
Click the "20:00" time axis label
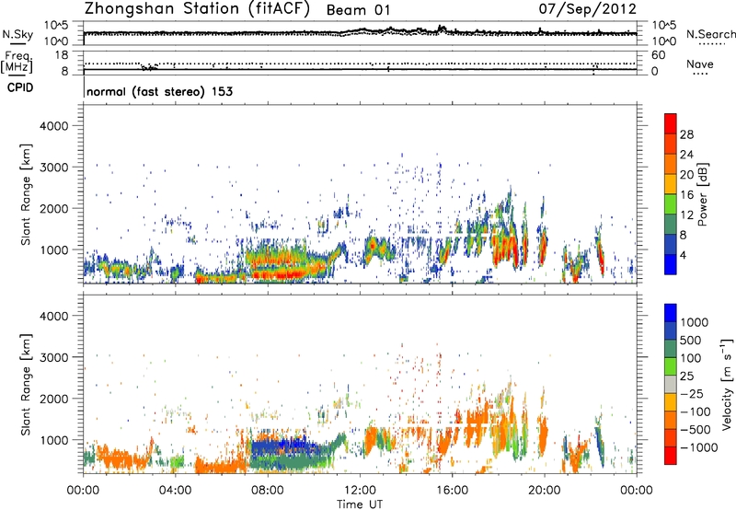[544, 491]
